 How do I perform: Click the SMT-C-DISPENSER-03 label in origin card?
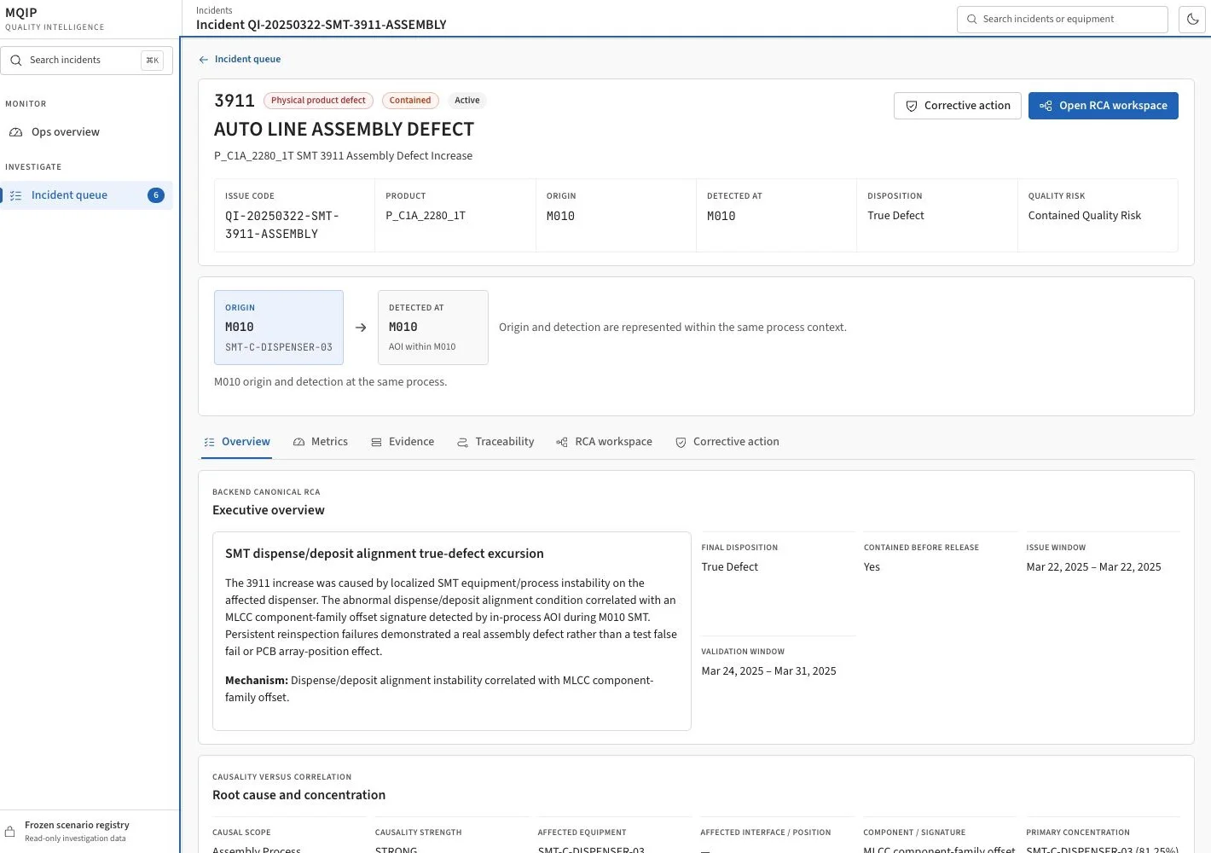[279, 347]
